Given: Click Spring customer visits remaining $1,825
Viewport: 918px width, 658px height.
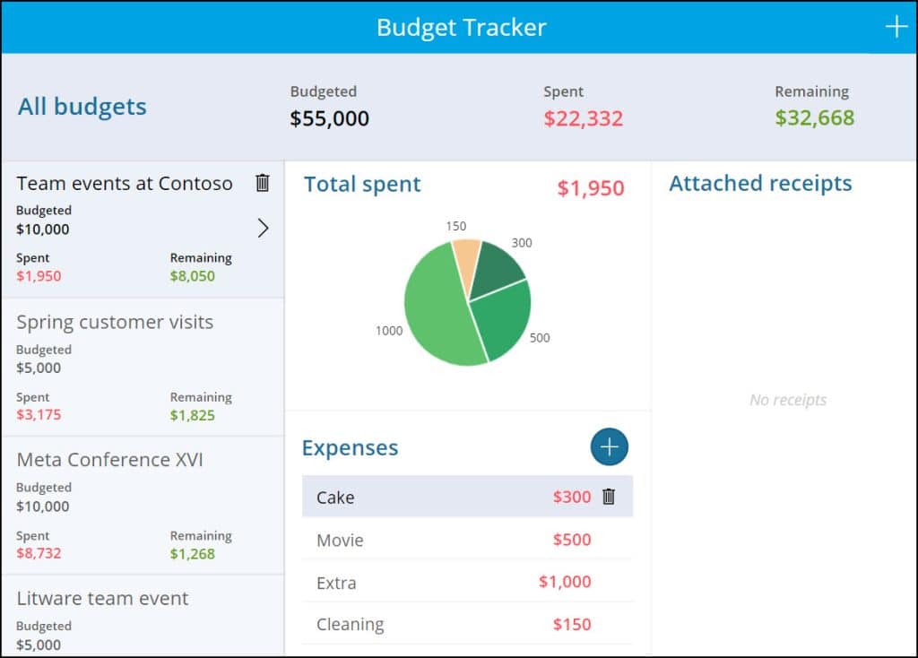Looking at the screenshot, I should pos(193,415).
